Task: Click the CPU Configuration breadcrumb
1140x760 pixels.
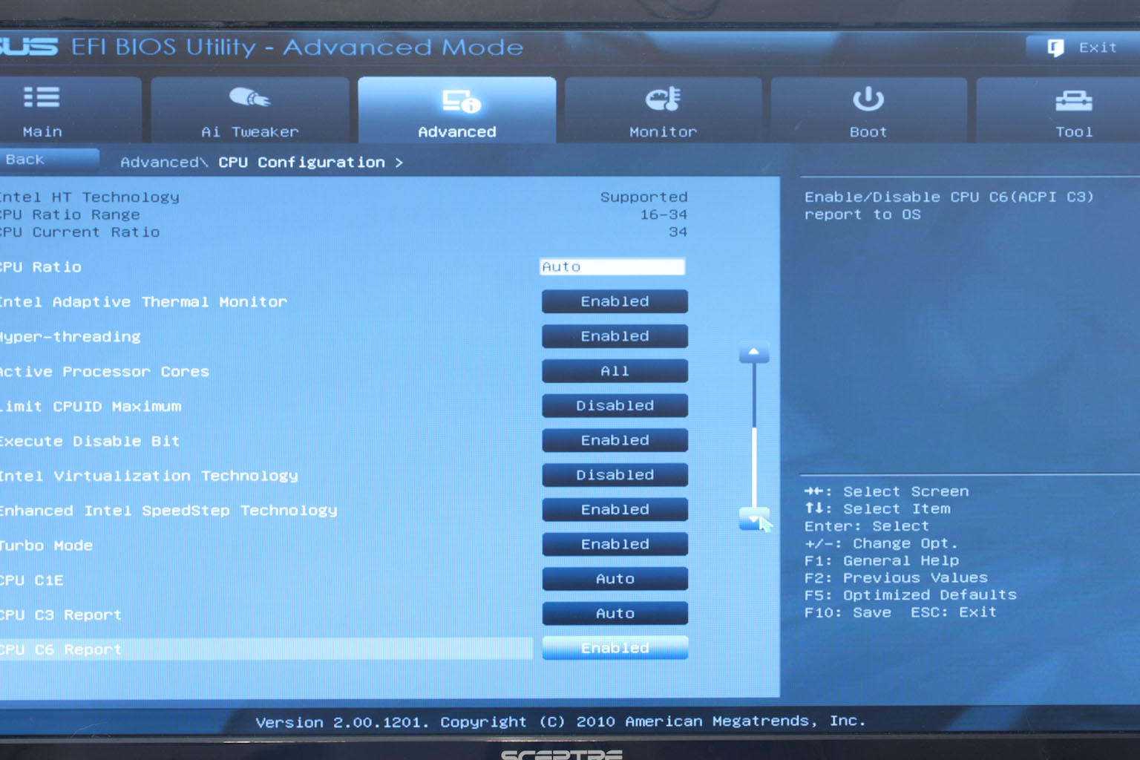Action: [x=301, y=163]
